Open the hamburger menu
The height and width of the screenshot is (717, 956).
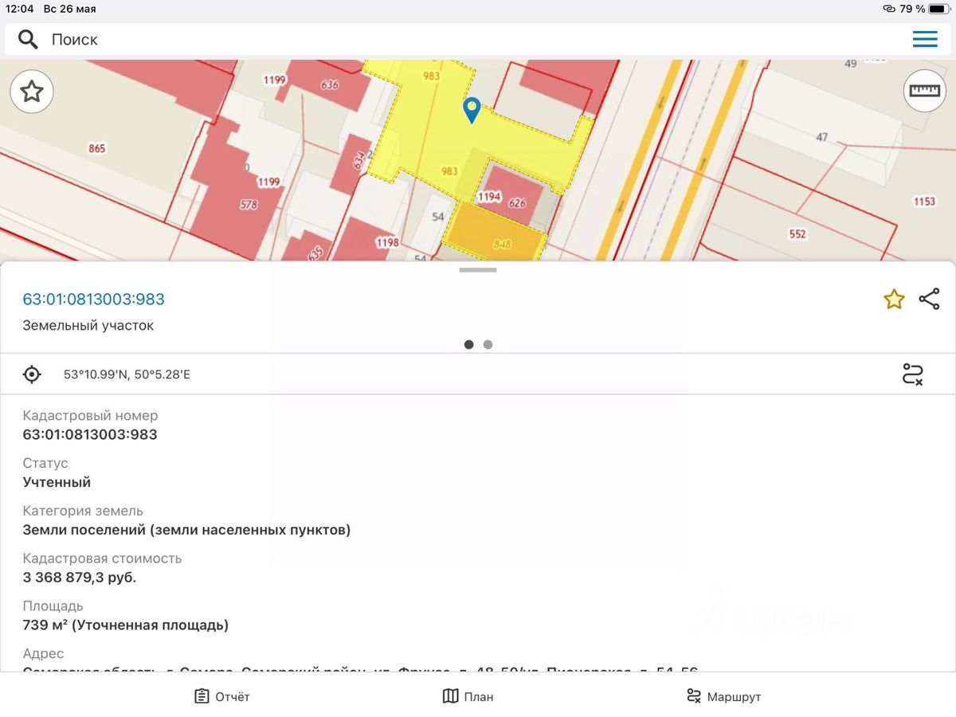(924, 40)
